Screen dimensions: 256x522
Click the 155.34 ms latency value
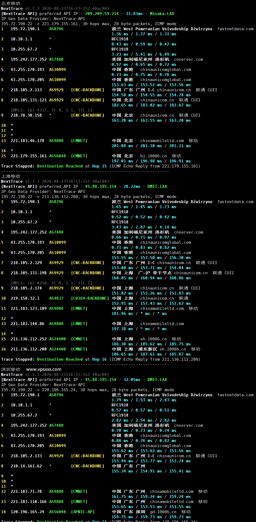coord(122,471)
